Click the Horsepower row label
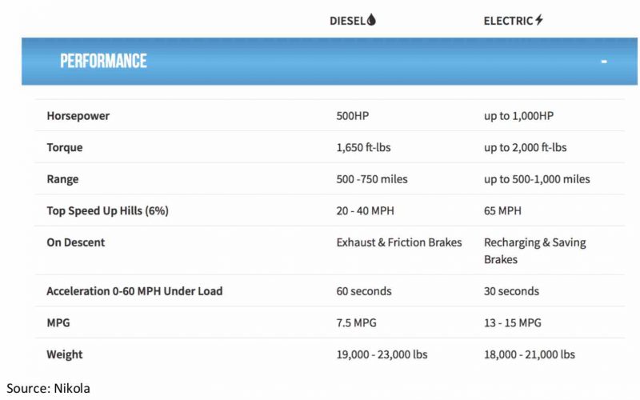 coord(78,116)
